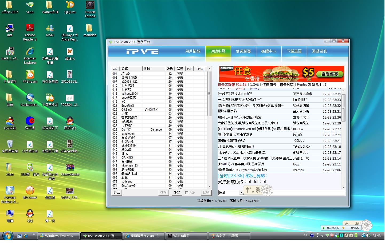Click the 設置 settings button
The width and height of the screenshot is (385, 243).
[177, 193]
